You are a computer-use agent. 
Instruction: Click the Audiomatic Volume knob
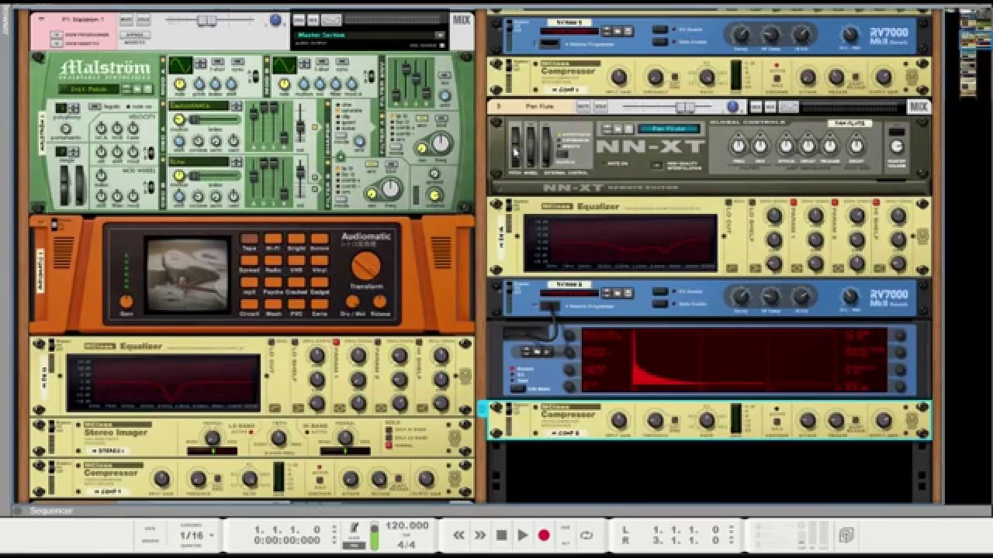click(x=380, y=302)
